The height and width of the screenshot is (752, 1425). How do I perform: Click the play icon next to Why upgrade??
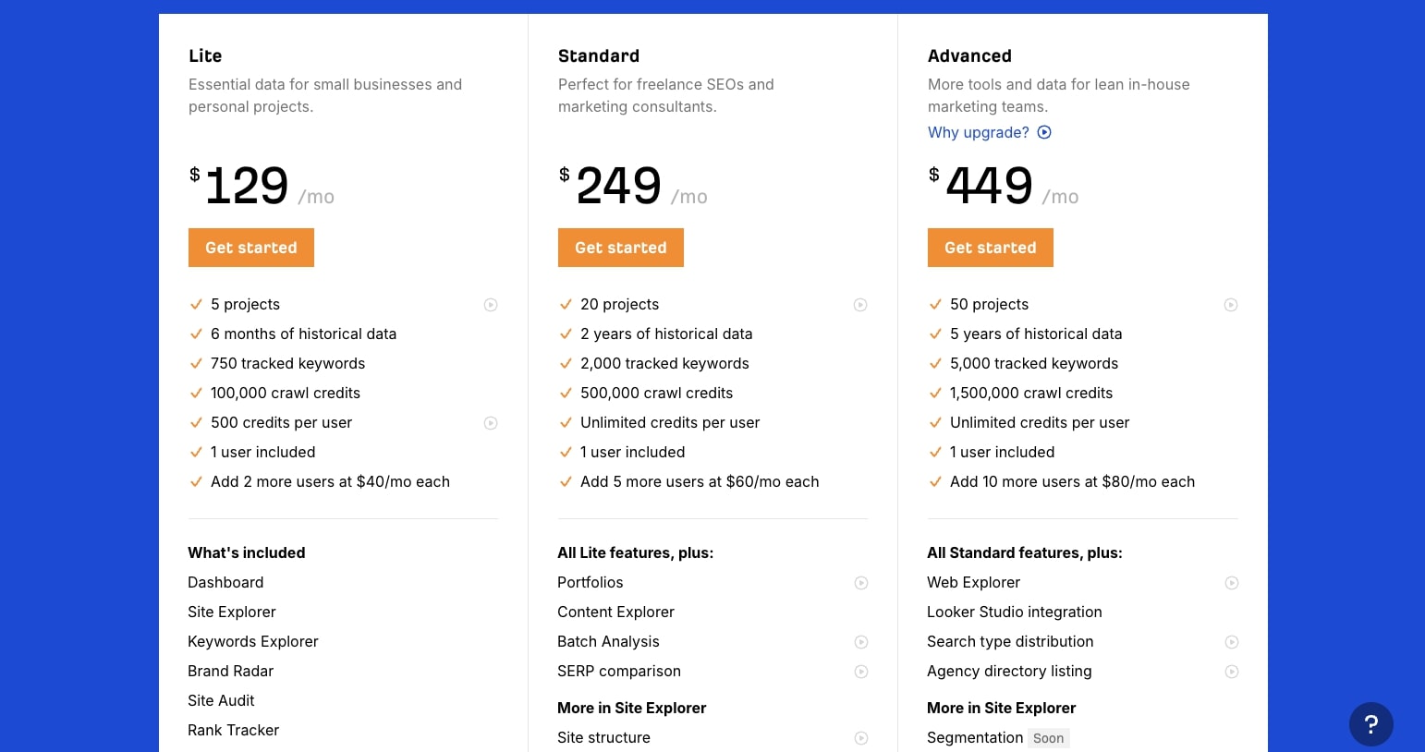[x=1044, y=132]
